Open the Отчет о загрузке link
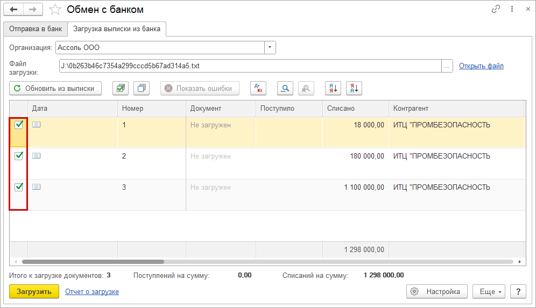 (x=92, y=291)
